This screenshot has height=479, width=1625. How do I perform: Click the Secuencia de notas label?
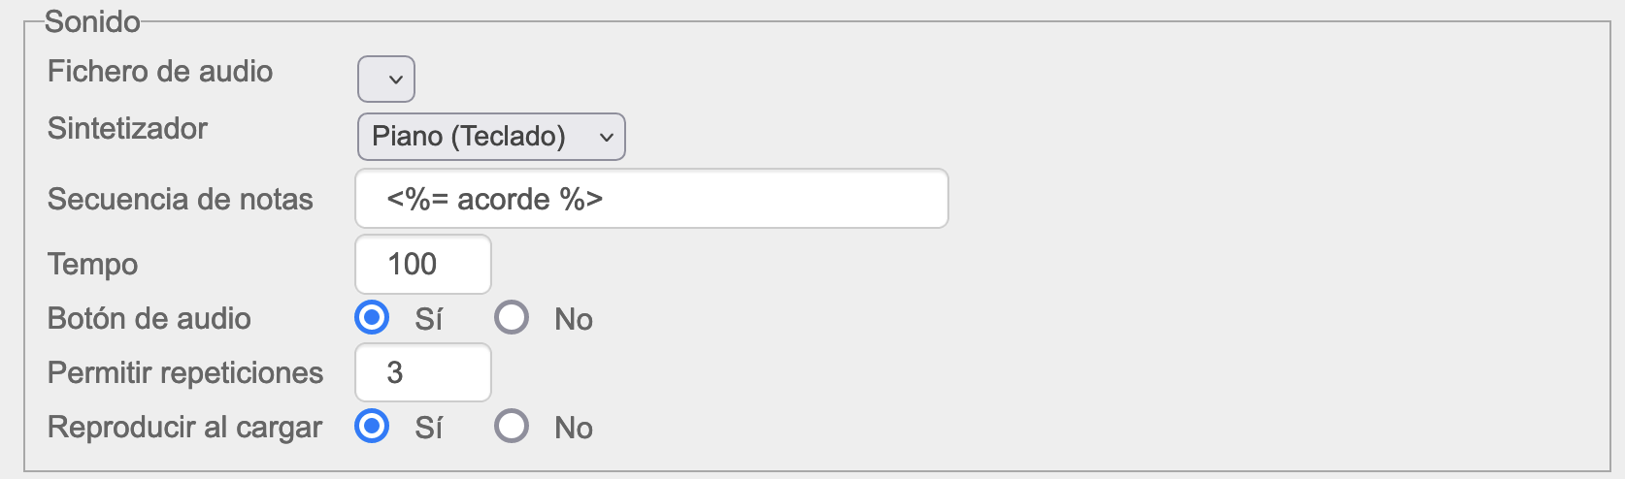point(181,200)
